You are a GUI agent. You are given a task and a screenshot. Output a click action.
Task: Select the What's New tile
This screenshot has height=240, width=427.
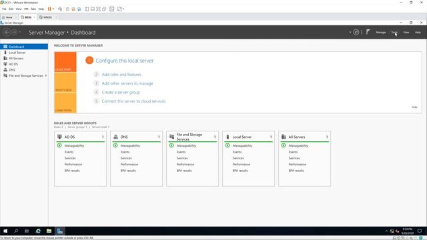(65, 83)
